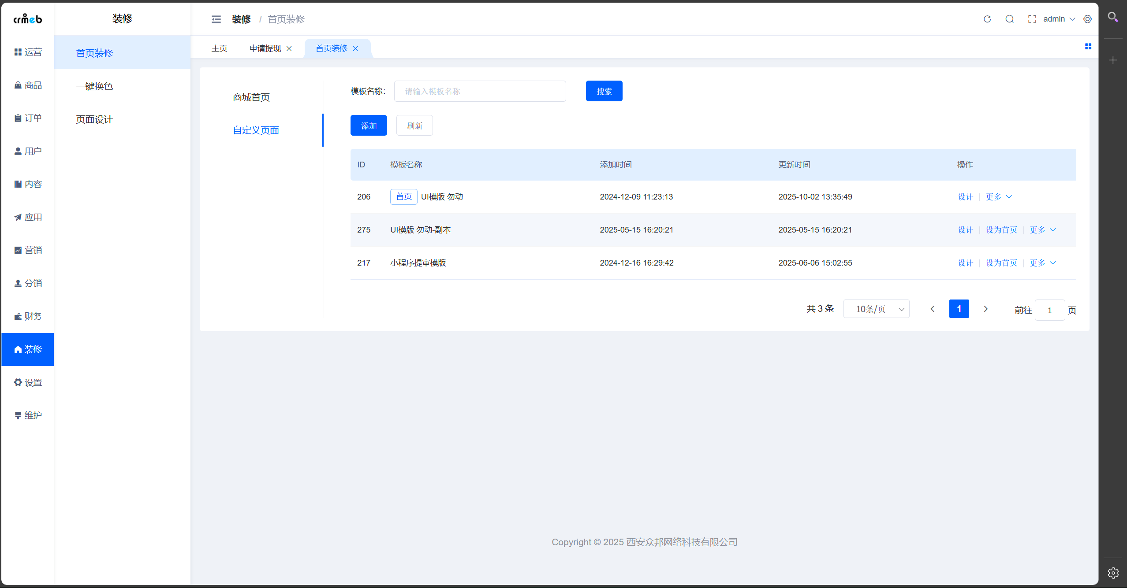Click 设为首页 for 小程序提审模版
The height and width of the screenshot is (588, 1127).
[1001, 263]
